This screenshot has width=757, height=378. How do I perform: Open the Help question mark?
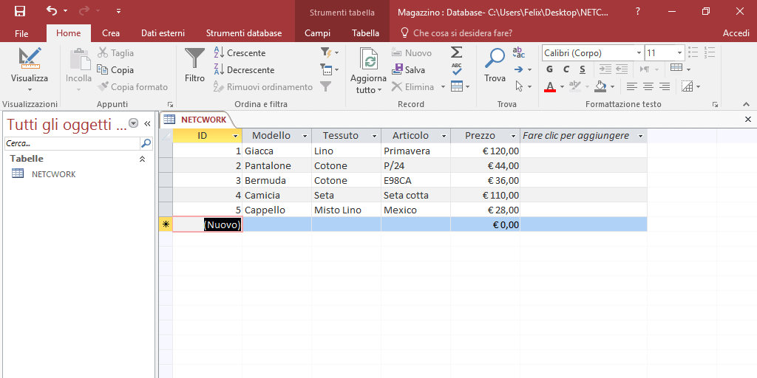[x=638, y=11]
